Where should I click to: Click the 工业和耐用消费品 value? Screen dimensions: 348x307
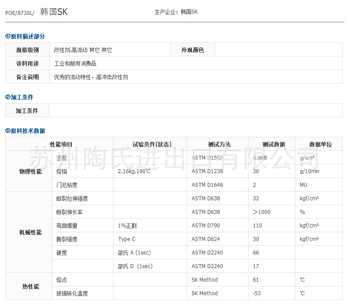(75, 63)
